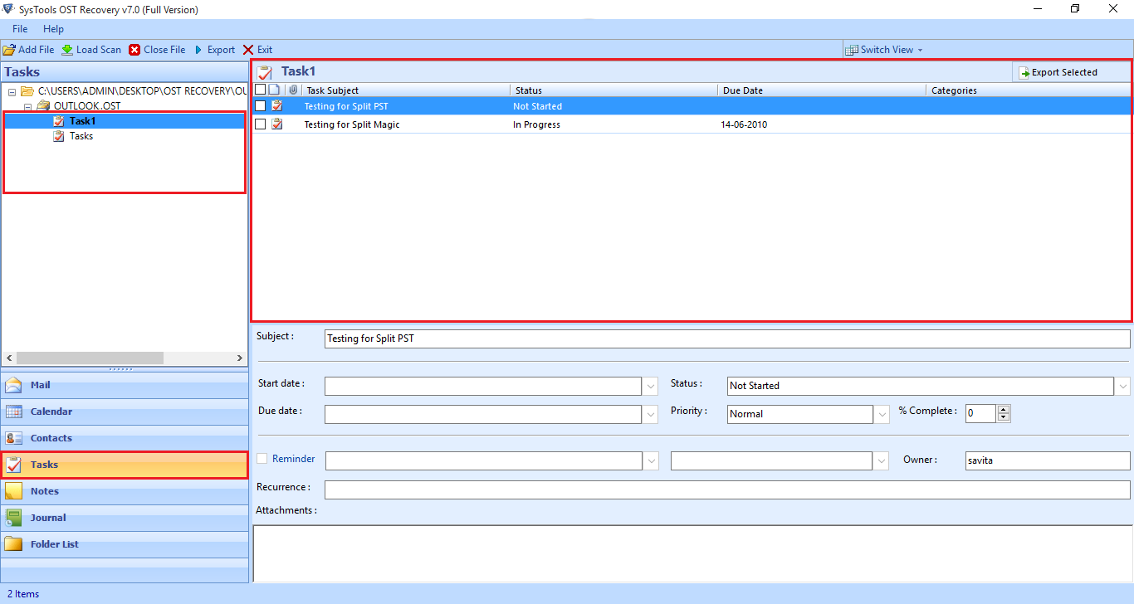Screen dimensions: 1134x604
Task: Click the Tasks clipboard icon in sidebar
Action: [14, 465]
